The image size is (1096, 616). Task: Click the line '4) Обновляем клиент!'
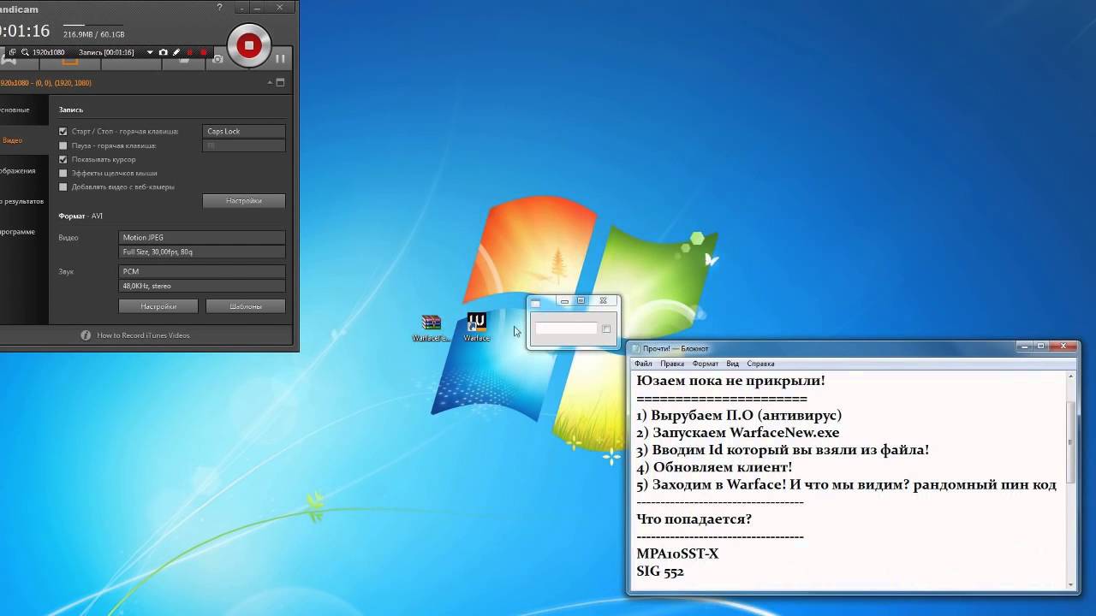(x=714, y=467)
